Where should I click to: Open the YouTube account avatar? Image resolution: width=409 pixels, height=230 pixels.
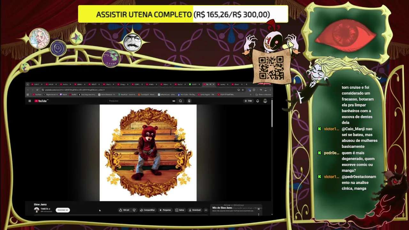pos(265,101)
